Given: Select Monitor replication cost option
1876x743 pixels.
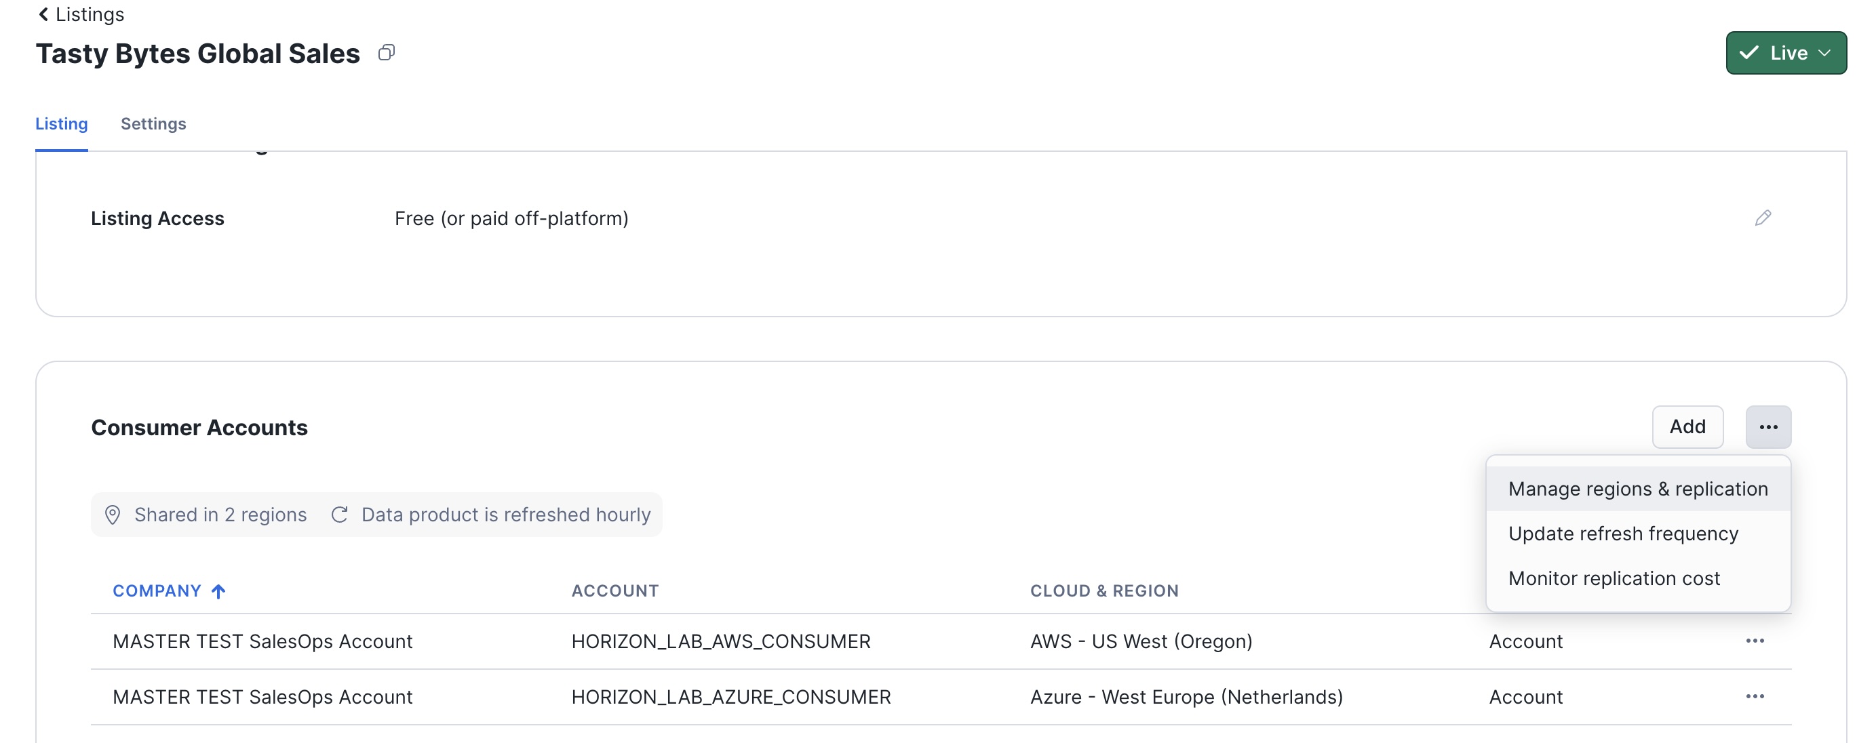Looking at the screenshot, I should click(x=1613, y=578).
